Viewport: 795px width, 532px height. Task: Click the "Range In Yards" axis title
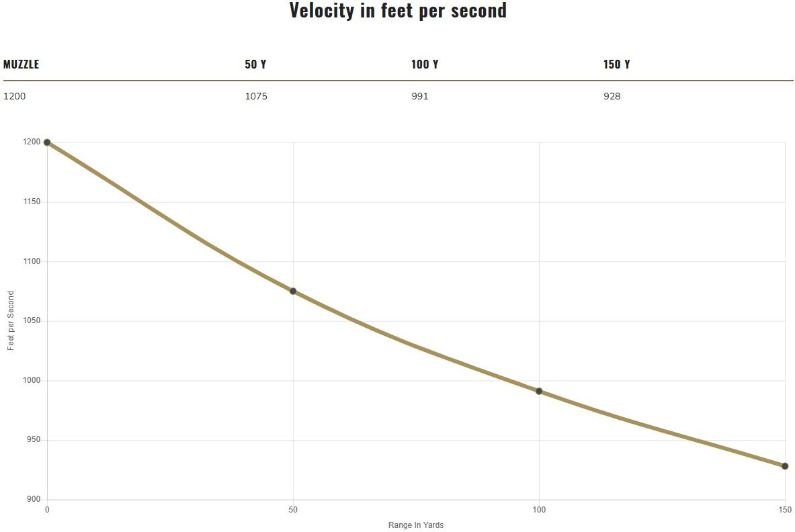coord(416,525)
